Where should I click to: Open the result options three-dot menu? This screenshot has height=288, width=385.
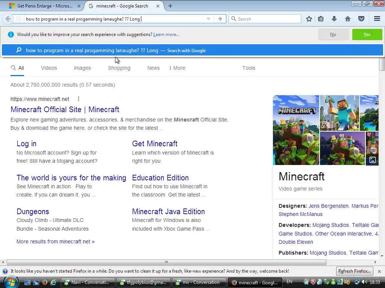78,99
